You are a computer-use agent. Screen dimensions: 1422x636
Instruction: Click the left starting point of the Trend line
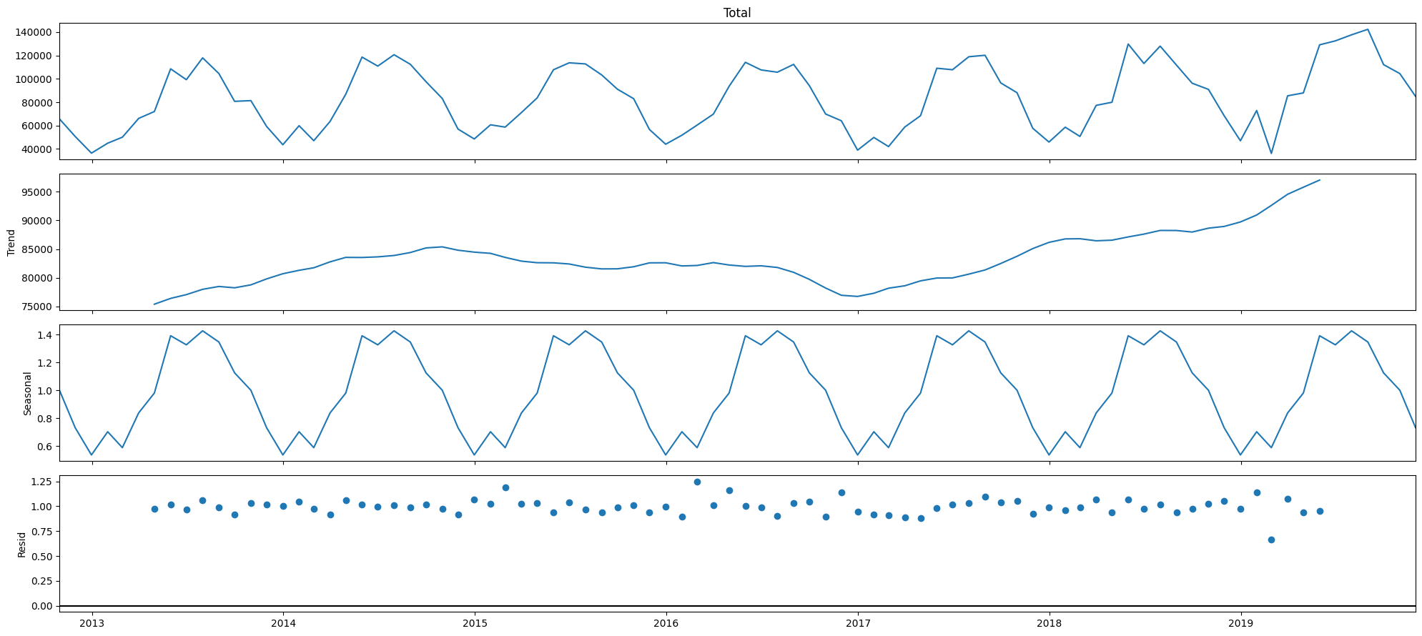point(154,304)
